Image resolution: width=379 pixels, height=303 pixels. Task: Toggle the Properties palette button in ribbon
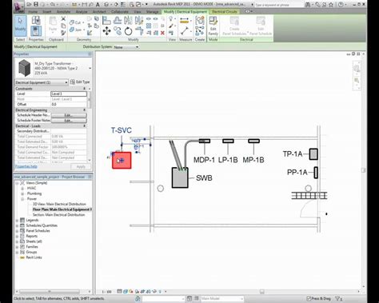click(x=36, y=30)
